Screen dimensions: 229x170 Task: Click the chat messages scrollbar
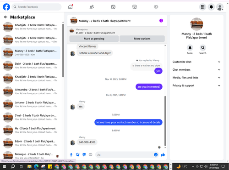(165, 121)
